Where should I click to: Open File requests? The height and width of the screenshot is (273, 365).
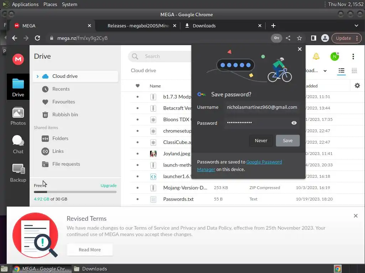point(66,164)
